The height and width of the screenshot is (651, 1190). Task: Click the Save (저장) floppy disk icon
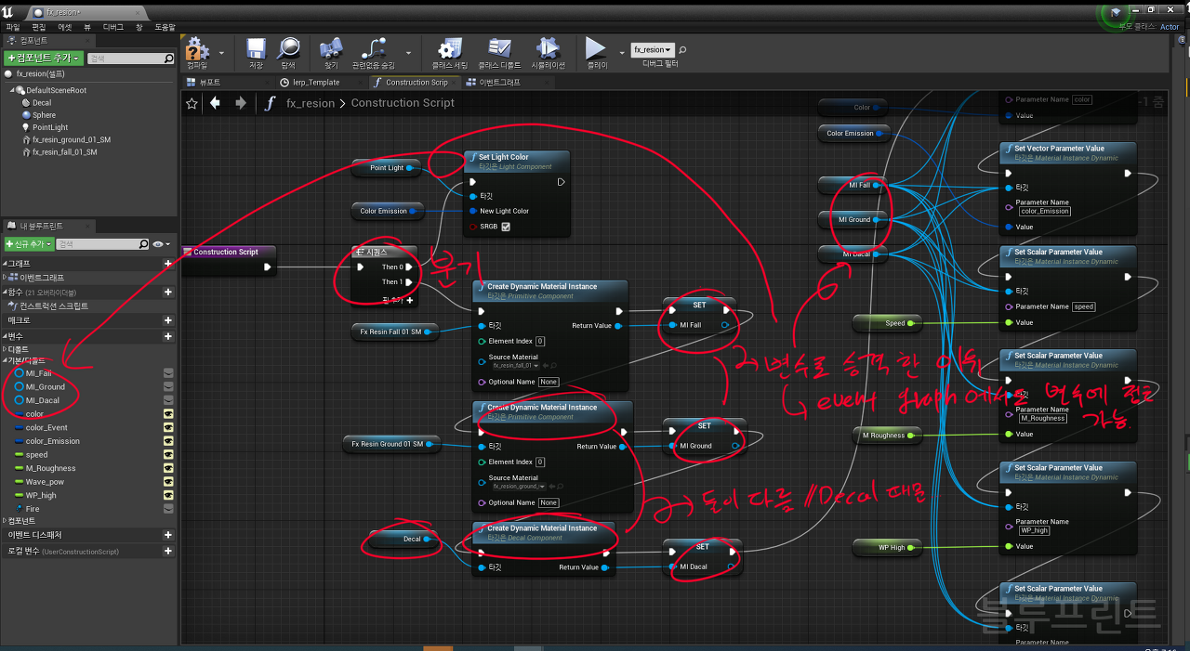pos(256,48)
